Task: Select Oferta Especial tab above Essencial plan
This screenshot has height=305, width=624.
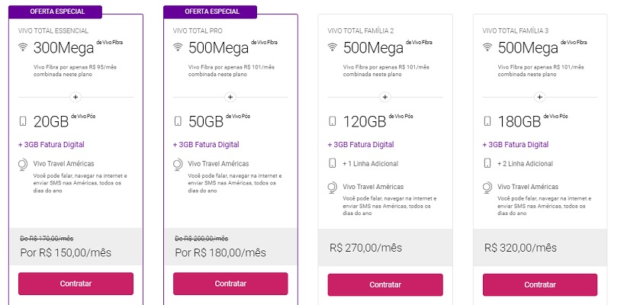Action: [x=56, y=12]
